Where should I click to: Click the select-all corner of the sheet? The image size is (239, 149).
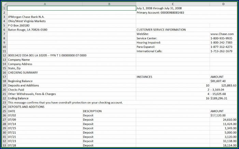[x=4, y=4]
